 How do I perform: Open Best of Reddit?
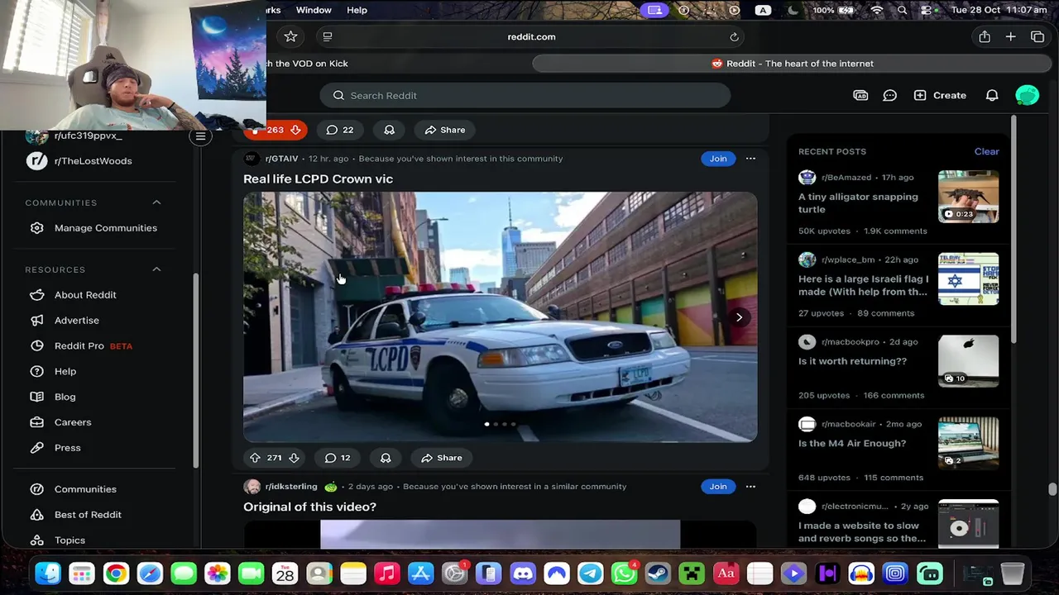[88, 515]
